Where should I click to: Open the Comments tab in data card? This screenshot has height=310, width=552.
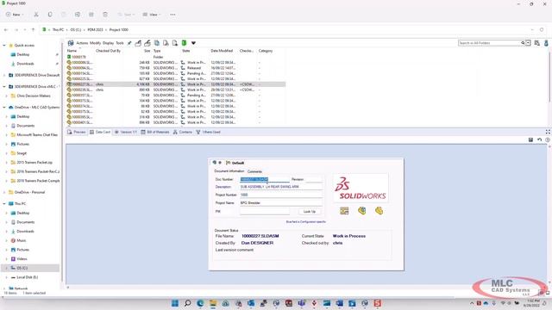[x=254, y=171]
